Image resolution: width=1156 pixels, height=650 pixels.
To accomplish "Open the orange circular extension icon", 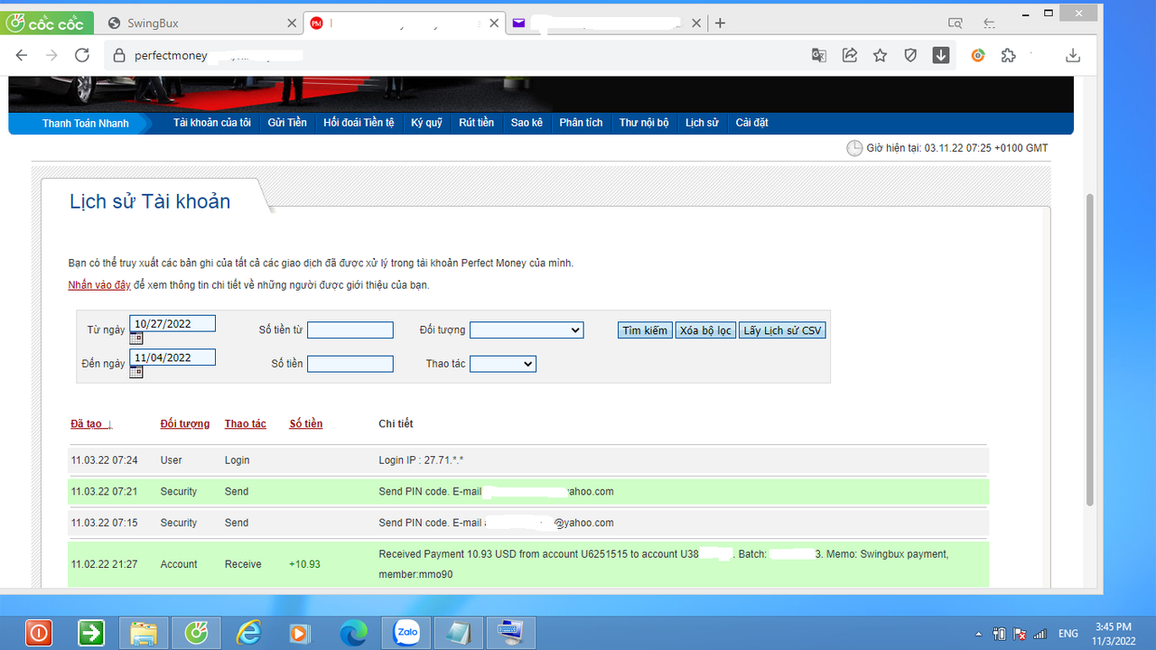I will click(978, 55).
